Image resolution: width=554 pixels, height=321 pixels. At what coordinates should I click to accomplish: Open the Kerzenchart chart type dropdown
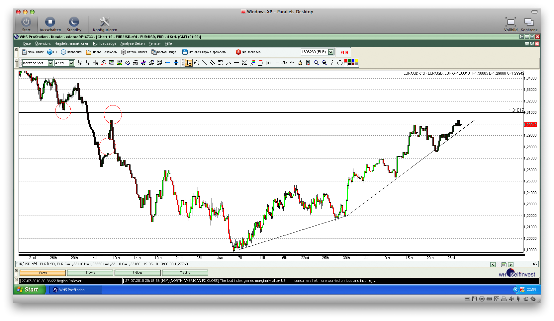[x=50, y=63]
